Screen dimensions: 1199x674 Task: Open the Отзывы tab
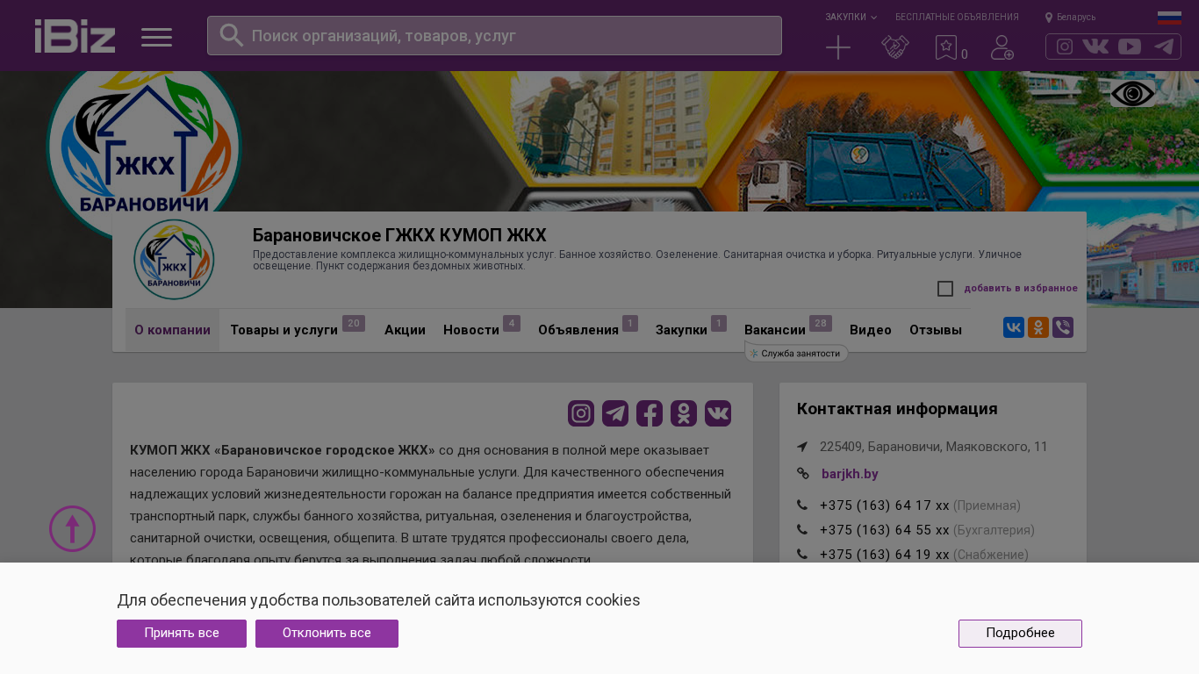(x=936, y=330)
